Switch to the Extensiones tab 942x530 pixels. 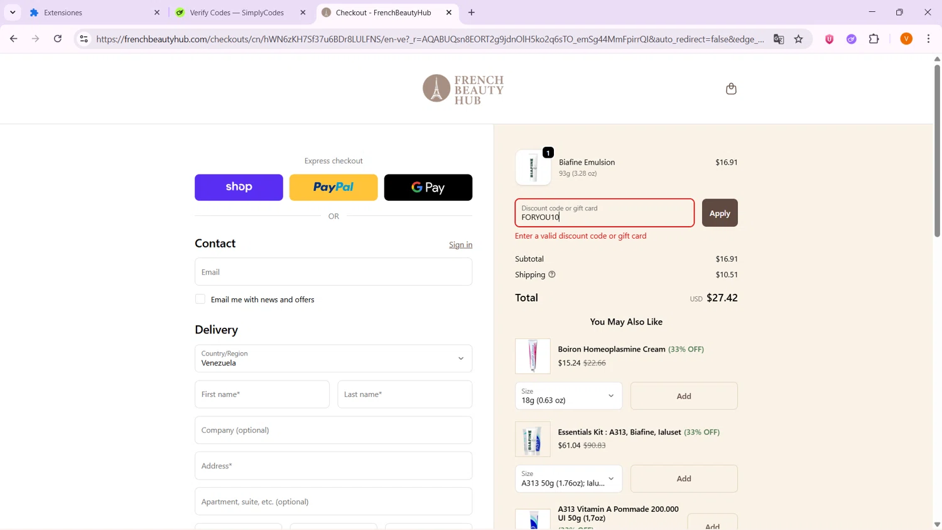click(x=94, y=13)
